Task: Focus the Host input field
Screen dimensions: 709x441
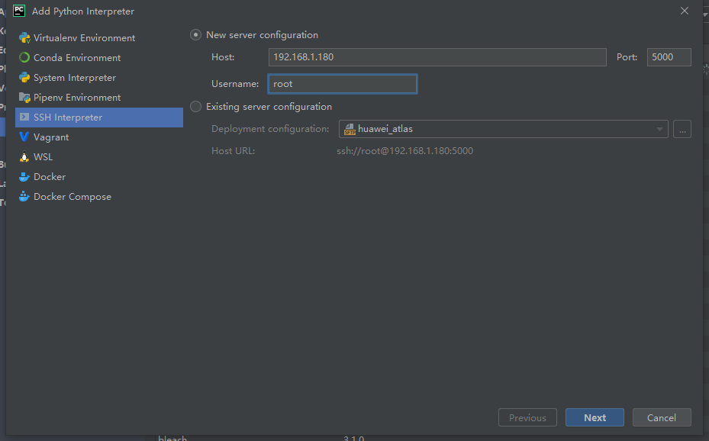Action: point(437,57)
